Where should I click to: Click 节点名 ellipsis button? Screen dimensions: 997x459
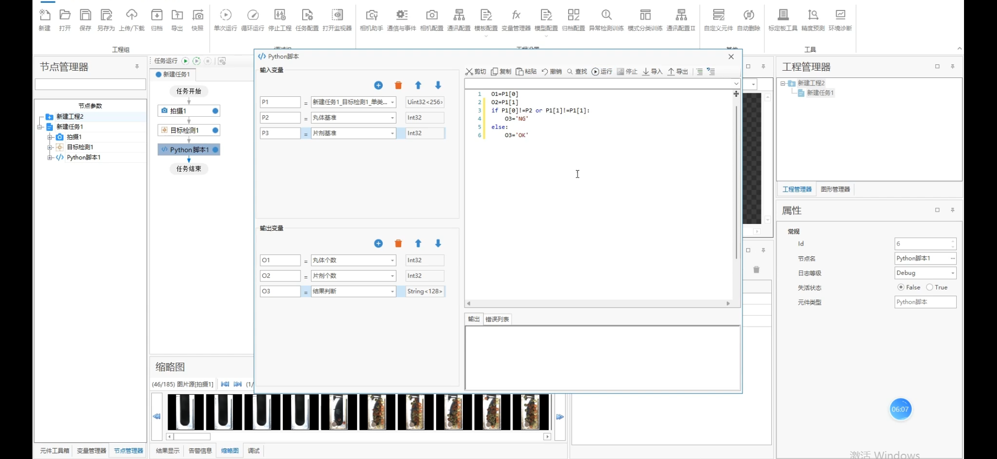[952, 259]
